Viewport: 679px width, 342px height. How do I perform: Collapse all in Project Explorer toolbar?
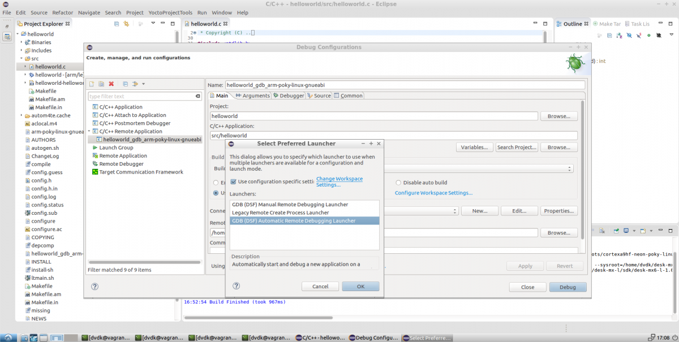[x=117, y=24]
